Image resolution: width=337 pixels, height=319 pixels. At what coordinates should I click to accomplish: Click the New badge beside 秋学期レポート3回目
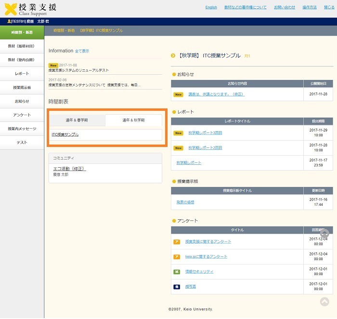coord(178,133)
